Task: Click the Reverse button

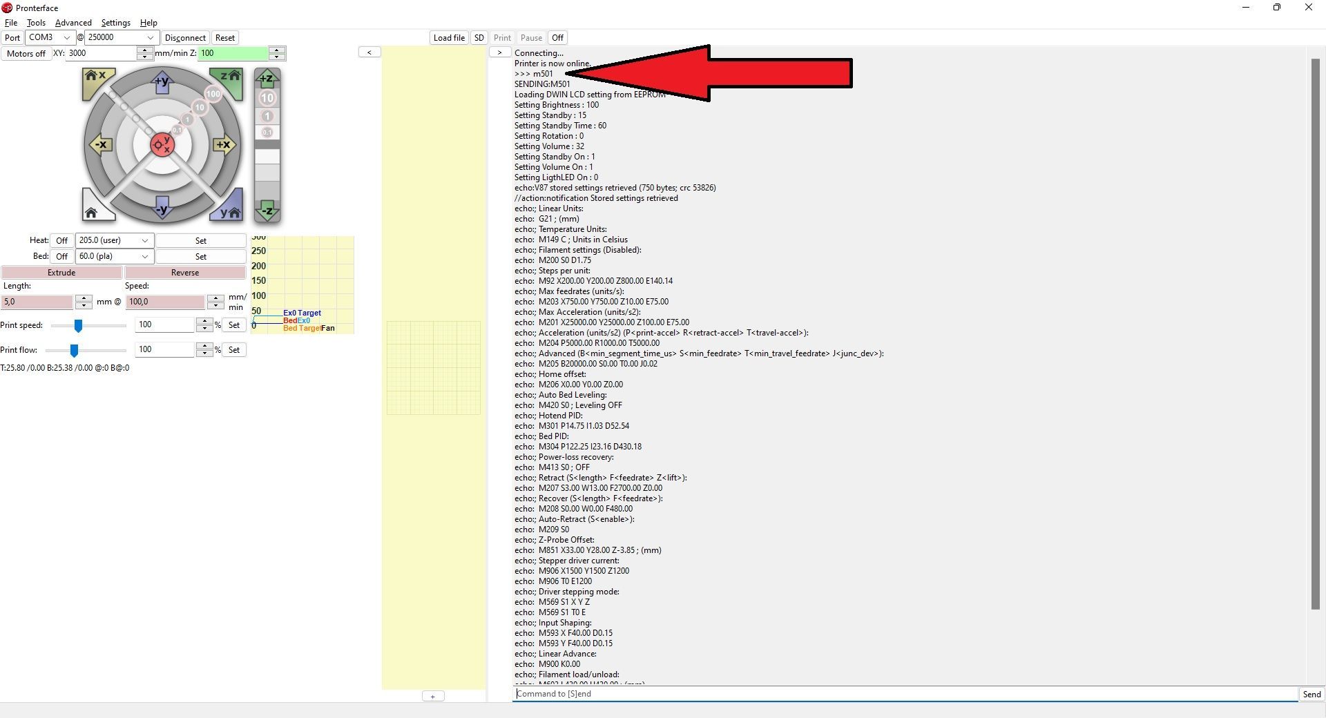Action: [185, 273]
